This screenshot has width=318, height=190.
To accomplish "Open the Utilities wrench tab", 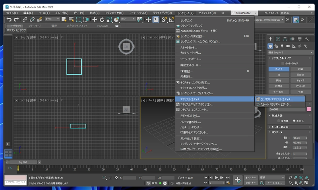I will click(307, 39).
